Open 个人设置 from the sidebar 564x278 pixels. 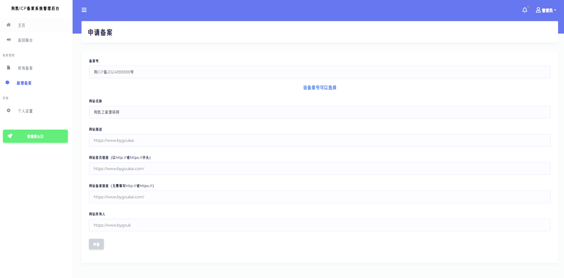click(x=25, y=111)
